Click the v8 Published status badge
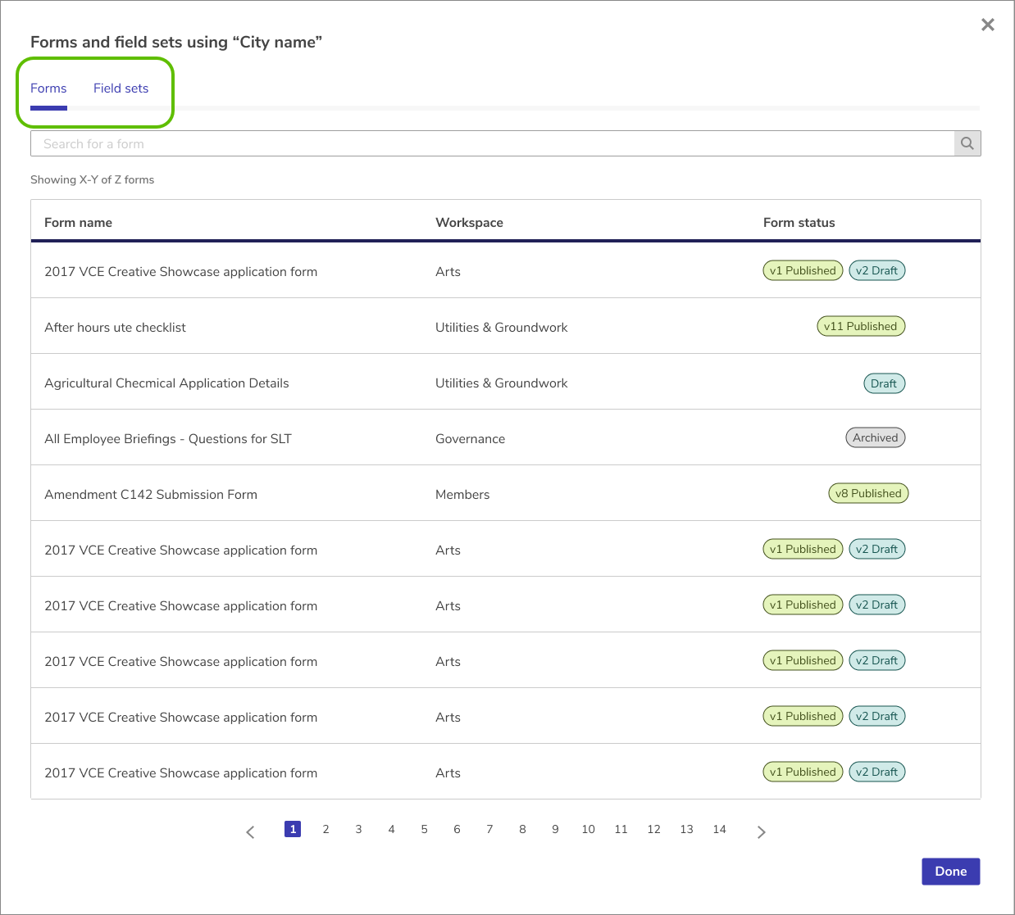 (x=868, y=493)
